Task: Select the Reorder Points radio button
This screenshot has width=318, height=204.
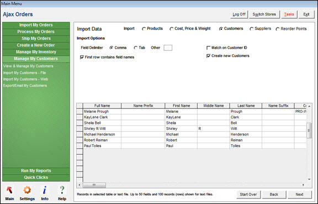Action: [x=278, y=29]
